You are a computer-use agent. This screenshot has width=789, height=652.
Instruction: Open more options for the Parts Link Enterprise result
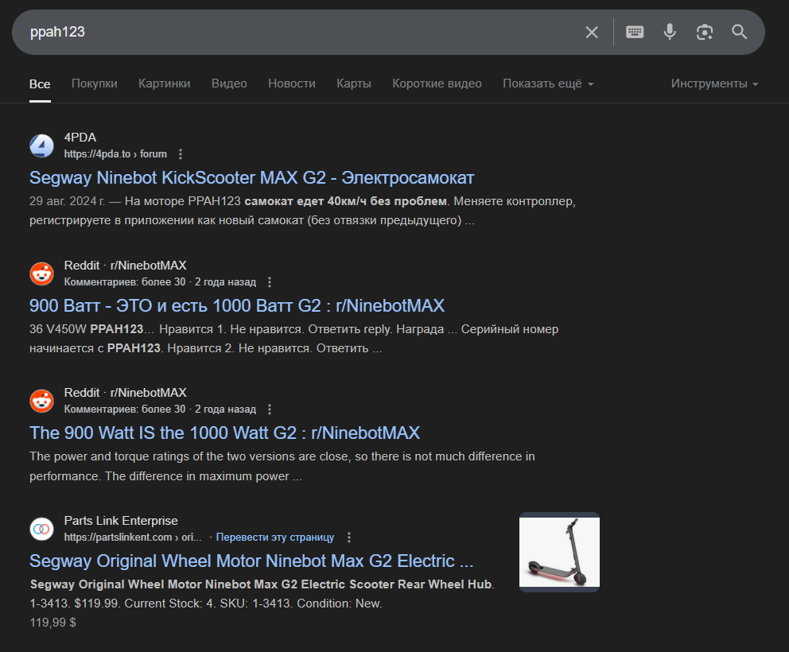click(x=348, y=538)
